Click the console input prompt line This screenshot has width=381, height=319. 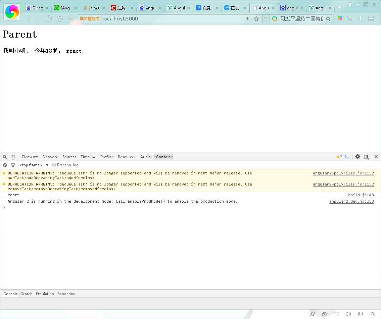191,207
